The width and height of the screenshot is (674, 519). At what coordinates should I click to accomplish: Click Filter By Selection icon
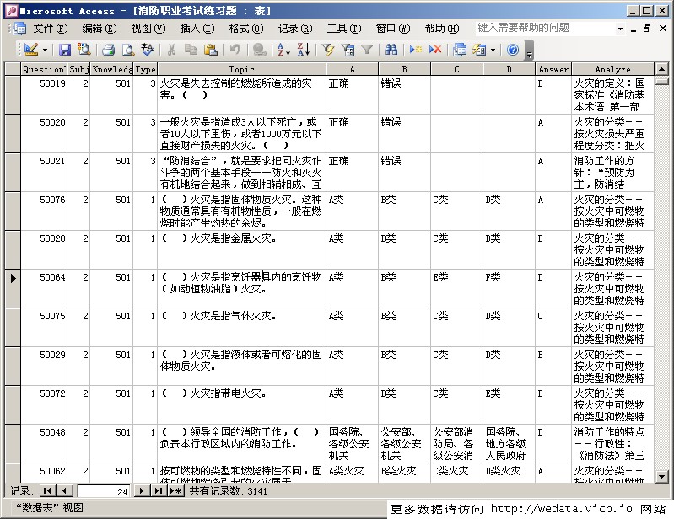pyautogui.click(x=328, y=50)
